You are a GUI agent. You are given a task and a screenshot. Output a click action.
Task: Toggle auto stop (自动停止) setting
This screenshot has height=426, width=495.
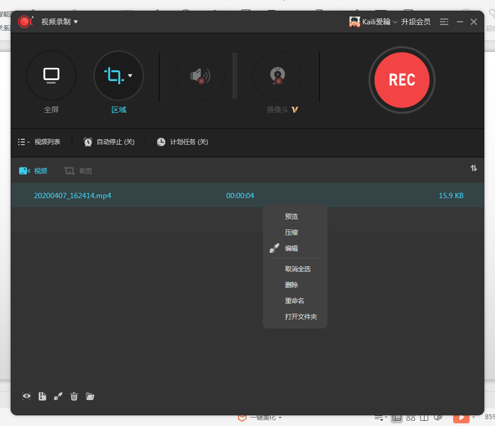[109, 142]
